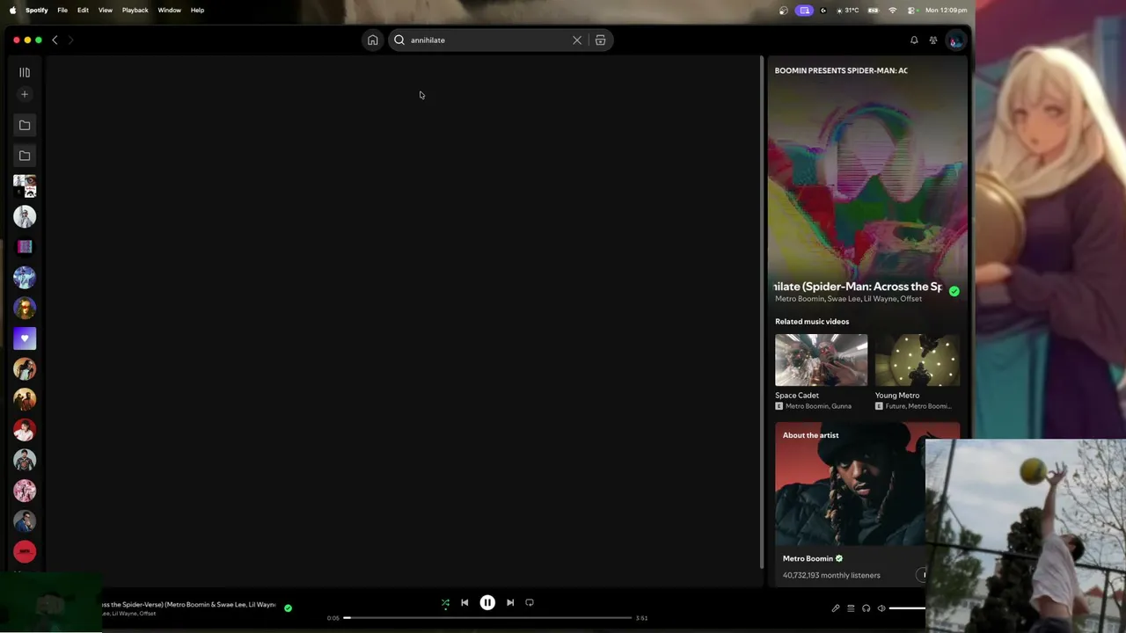Screen dimensions: 1126x633
Task: Toggle repeat mode
Action: (x=530, y=602)
